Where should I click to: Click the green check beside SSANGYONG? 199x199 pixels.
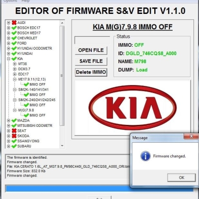[x=14, y=141]
